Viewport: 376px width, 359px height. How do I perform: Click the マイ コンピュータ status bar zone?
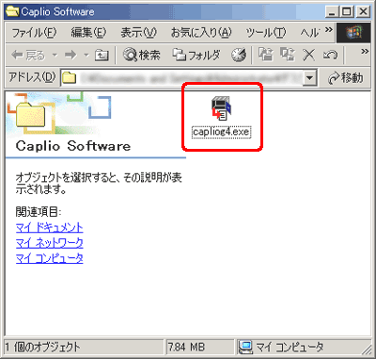[280, 347]
